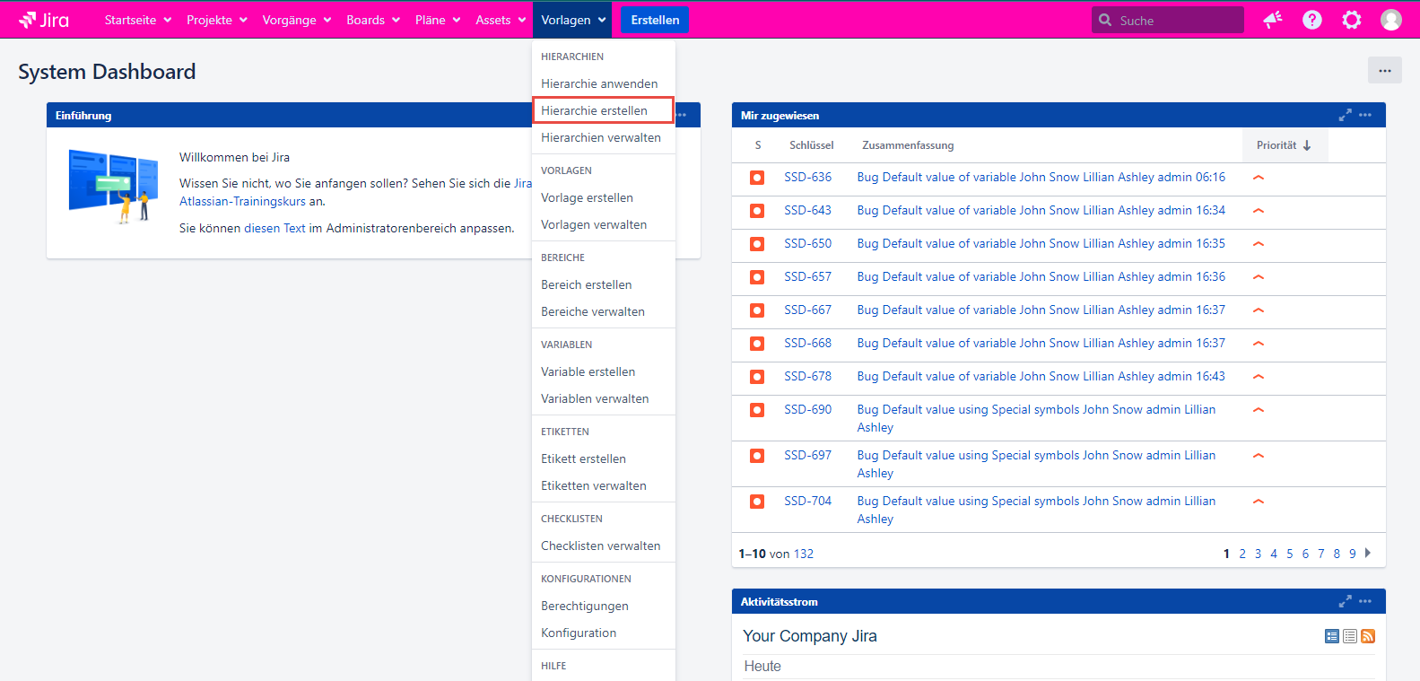Image resolution: width=1420 pixels, height=681 pixels.
Task: Open the administration gear icon
Action: pyautogui.click(x=1351, y=20)
